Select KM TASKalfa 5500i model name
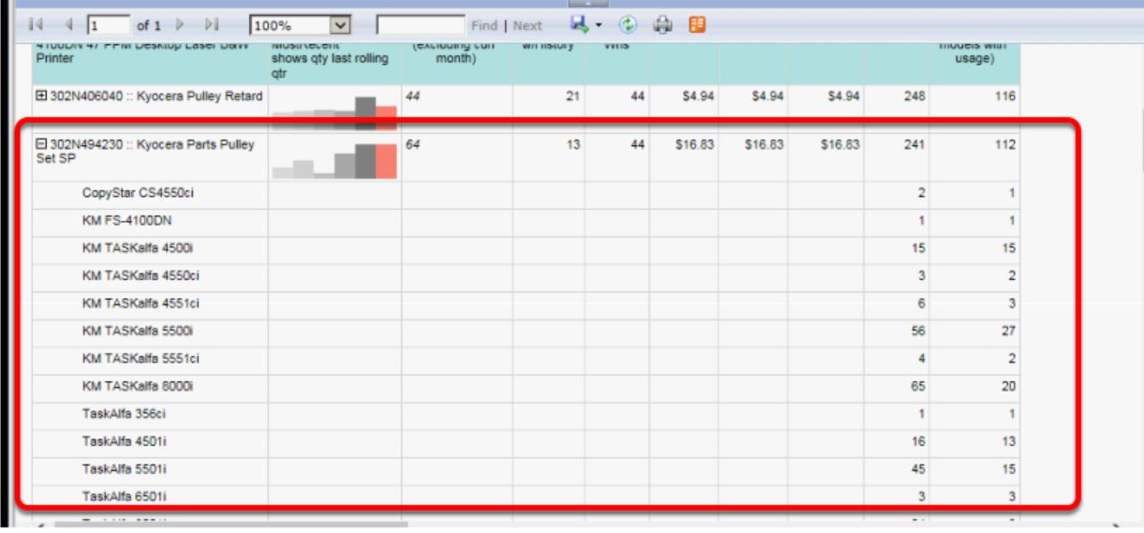Screen dimensions: 1144x533 tap(138, 332)
